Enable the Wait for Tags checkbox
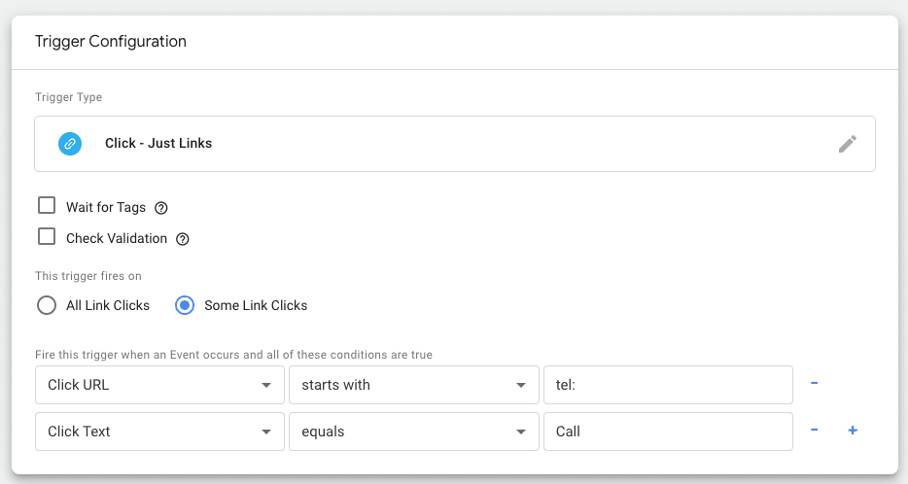Image resolution: width=908 pixels, height=484 pixels. click(x=47, y=206)
